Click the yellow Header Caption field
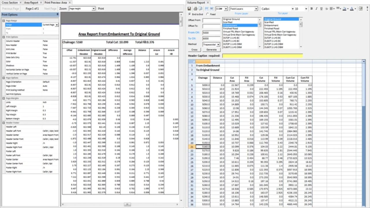 [262, 55]
